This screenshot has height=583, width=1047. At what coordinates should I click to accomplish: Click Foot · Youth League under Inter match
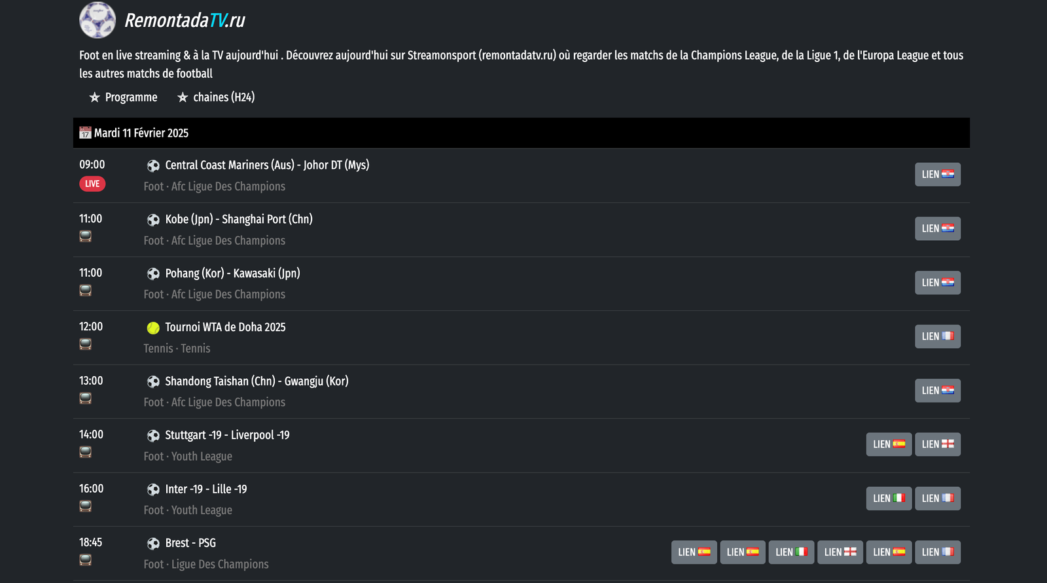point(188,510)
